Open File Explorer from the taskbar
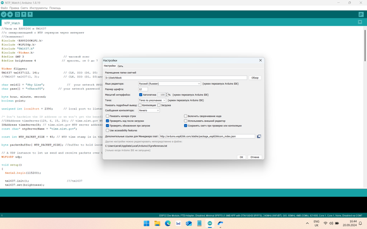Viewport: 367px width, 229px height. tap(157, 224)
